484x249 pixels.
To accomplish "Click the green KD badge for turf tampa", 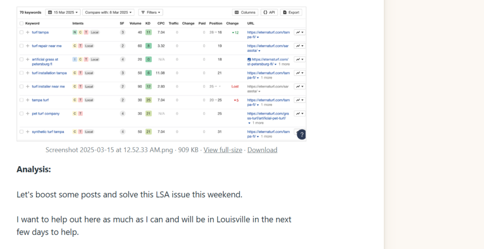I will (148, 32).
